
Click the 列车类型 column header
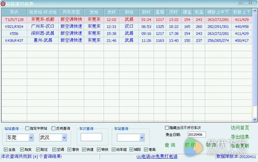click(x=71, y=12)
